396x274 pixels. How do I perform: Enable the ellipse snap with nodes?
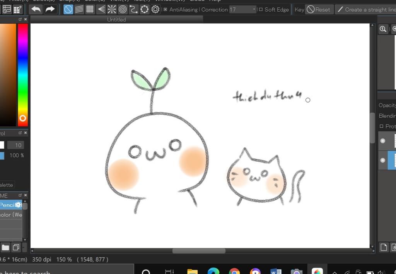(x=145, y=10)
